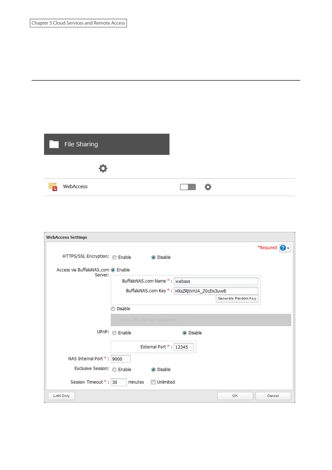This screenshot has height=470, width=332.
Task: Enable access via BuffaloNAS.com server
Action: [113, 270]
